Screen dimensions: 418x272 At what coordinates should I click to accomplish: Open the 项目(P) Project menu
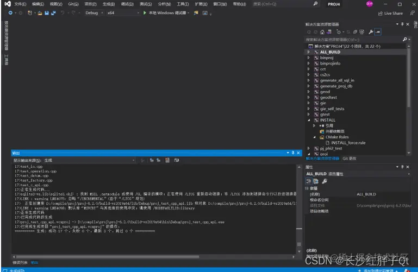(x=90, y=4)
